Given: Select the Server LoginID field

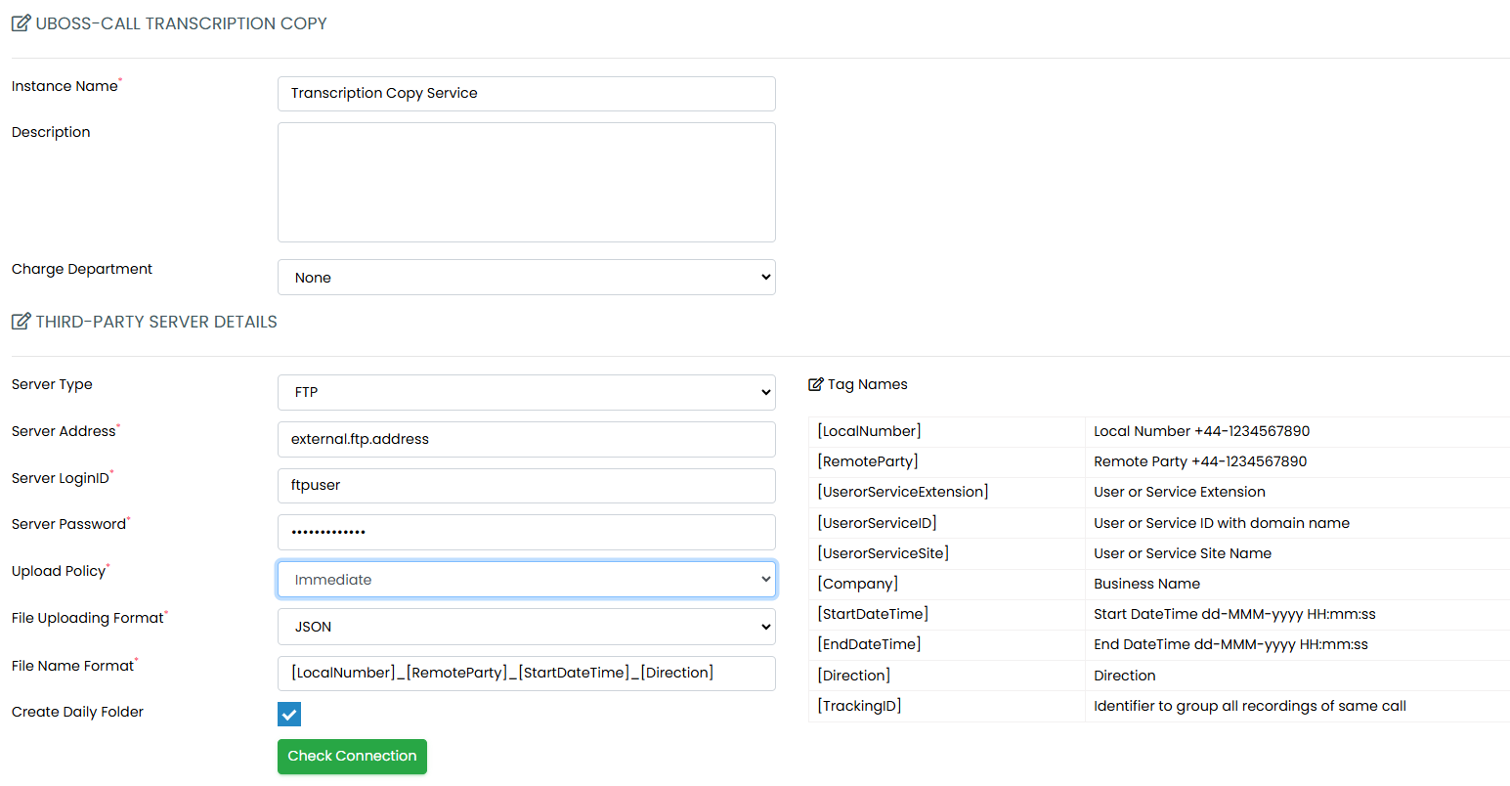Looking at the screenshot, I should (527, 486).
